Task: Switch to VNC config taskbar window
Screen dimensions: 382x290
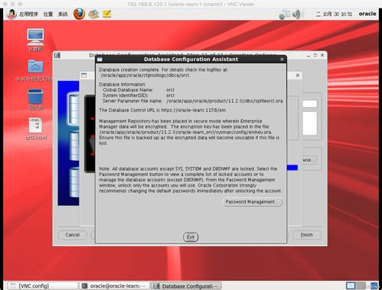Action: point(43,286)
